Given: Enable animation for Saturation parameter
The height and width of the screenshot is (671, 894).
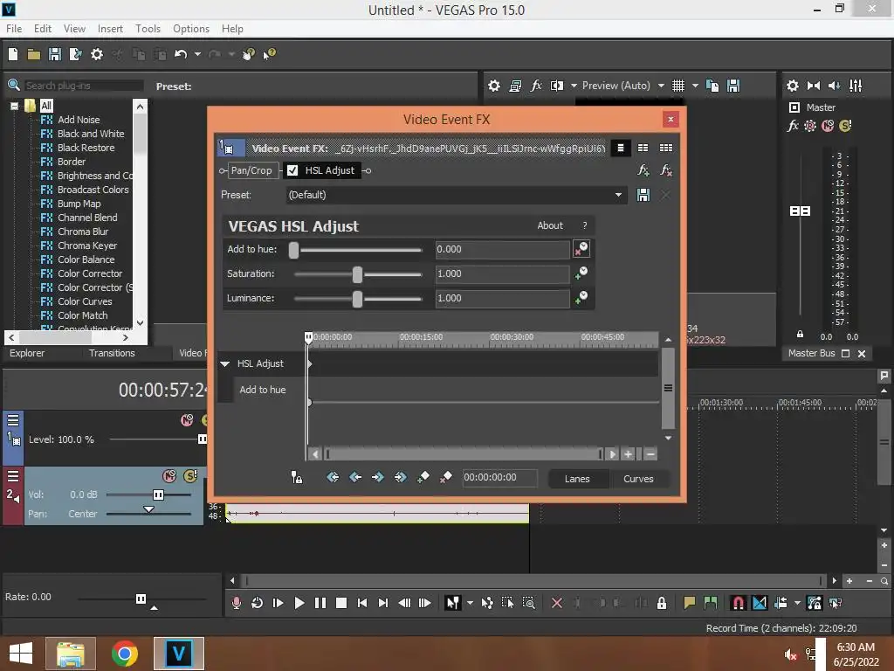Looking at the screenshot, I should 581,273.
